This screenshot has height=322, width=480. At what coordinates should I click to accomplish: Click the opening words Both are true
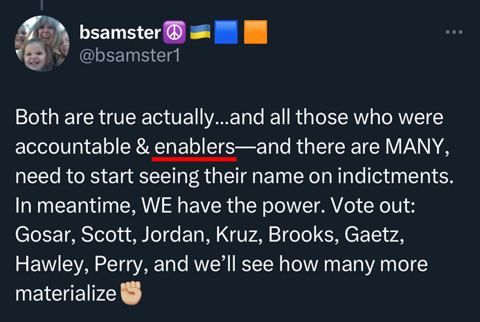[75, 117]
